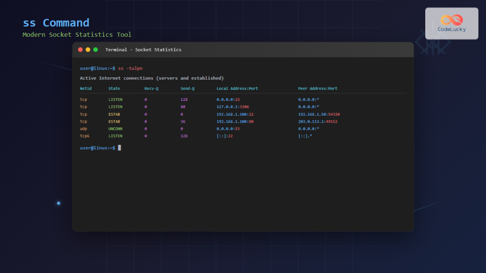Select the LISTEN state of tcp6 row

[x=115, y=136]
